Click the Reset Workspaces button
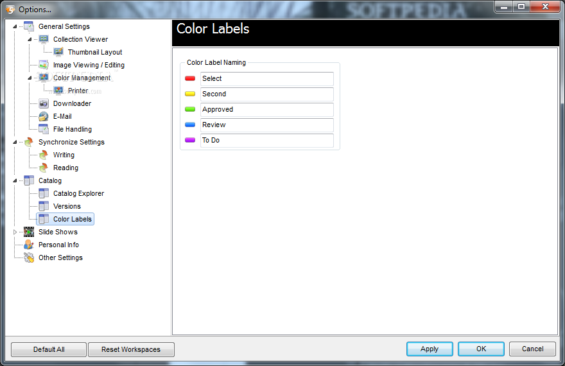 point(131,349)
